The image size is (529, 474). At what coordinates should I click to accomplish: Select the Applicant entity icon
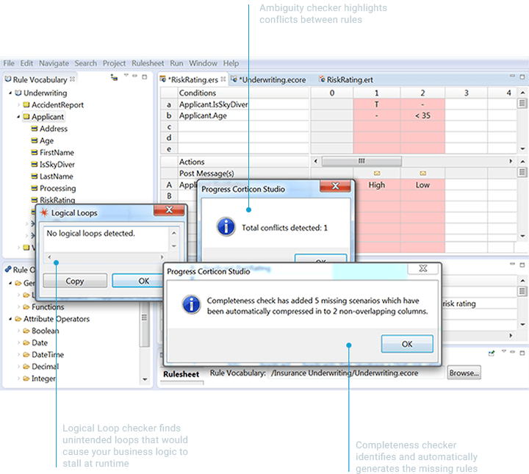pyautogui.click(x=26, y=117)
